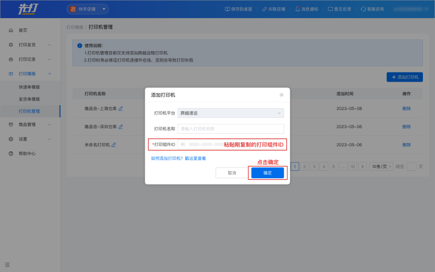Click the blue 确定 button
This screenshot has height=272, width=435.
(267, 173)
